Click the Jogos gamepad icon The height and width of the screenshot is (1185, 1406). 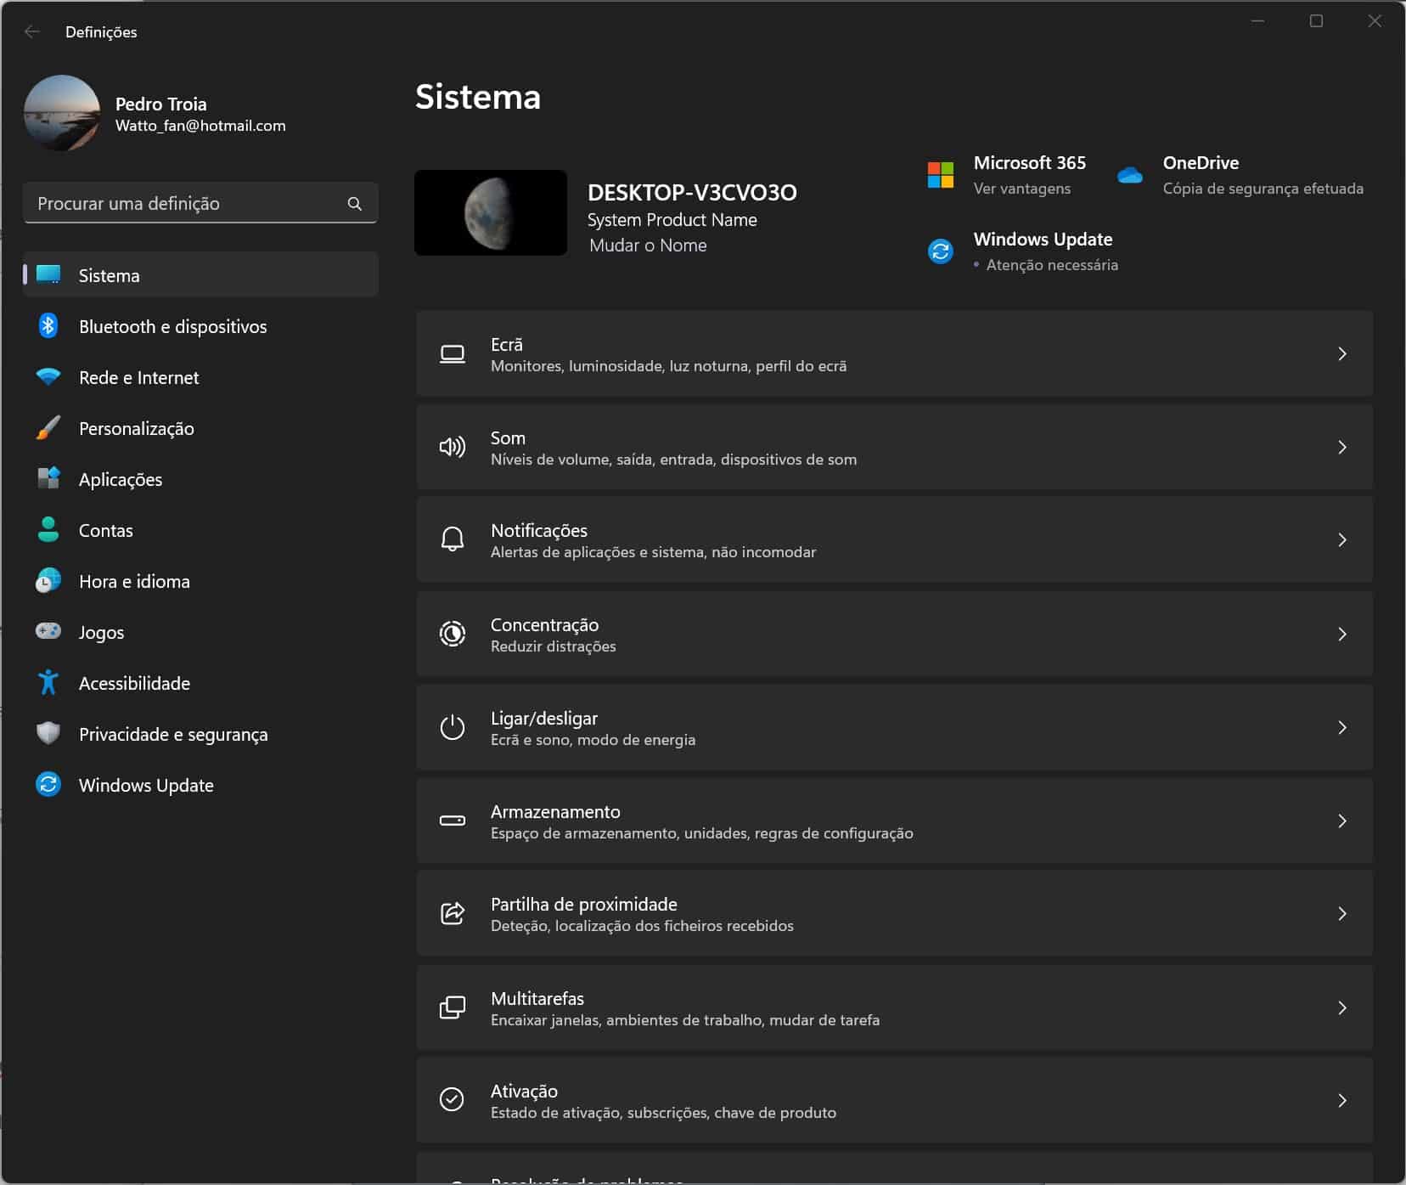coord(48,631)
